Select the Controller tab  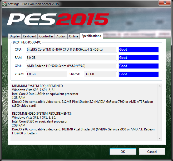click(x=46, y=36)
